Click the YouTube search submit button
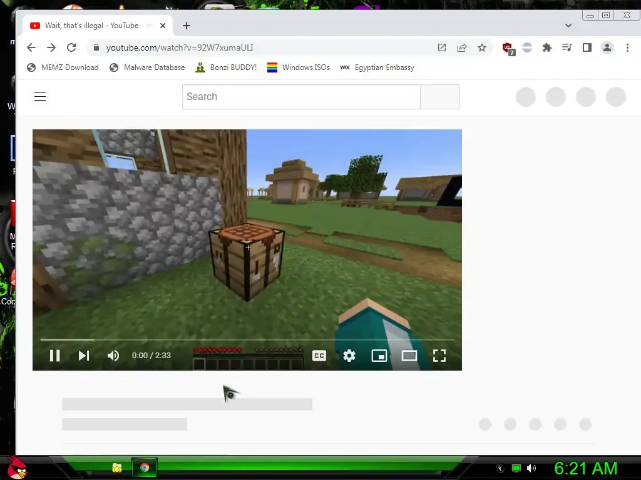 pos(440,97)
